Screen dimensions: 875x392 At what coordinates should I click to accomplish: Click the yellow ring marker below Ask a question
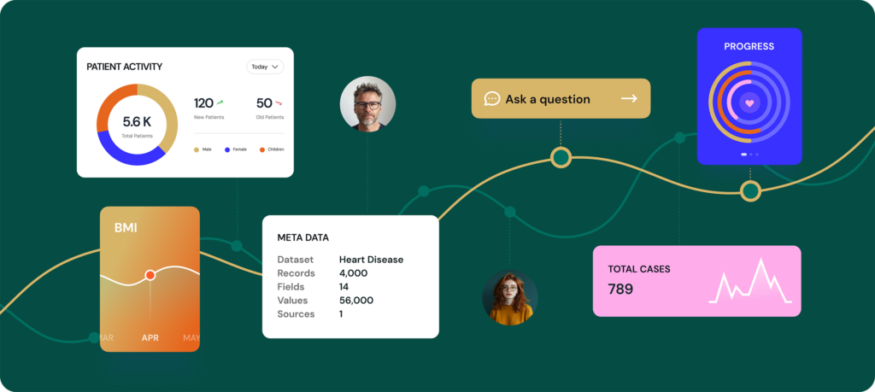click(x=561, y=157)
